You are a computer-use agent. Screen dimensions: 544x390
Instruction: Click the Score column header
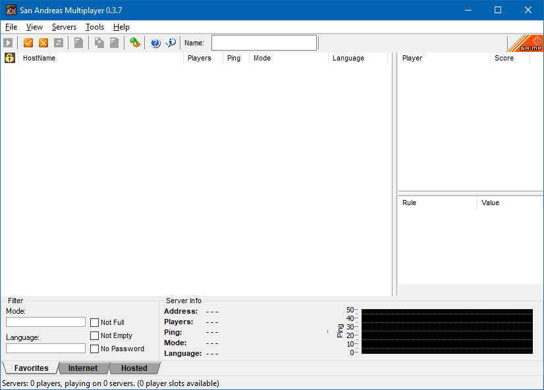tap(510, 58)
